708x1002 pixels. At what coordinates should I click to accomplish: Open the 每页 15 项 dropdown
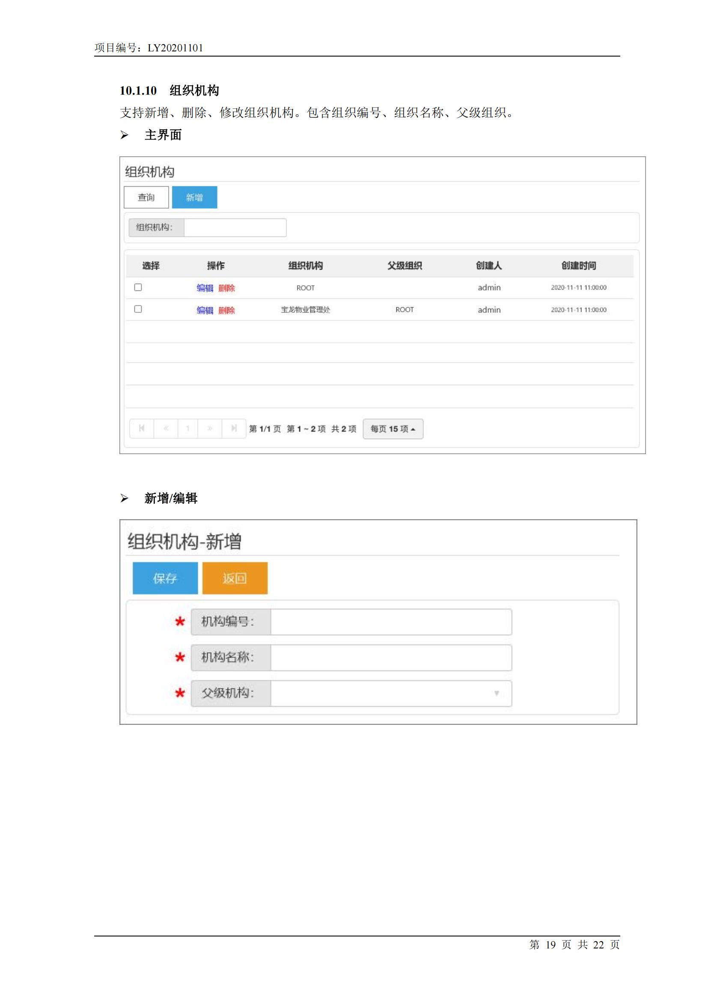393,429
